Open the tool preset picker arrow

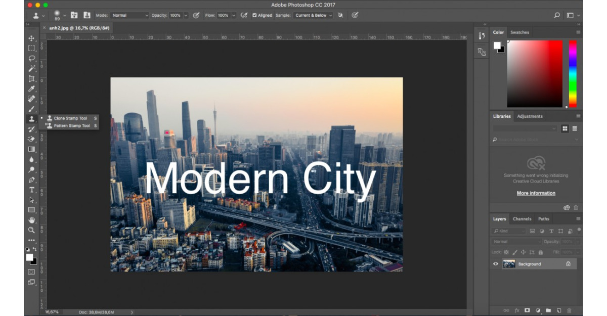click(44, 15)
